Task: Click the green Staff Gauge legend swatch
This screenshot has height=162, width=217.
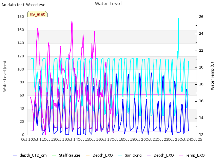Action: tap(54, 156)
